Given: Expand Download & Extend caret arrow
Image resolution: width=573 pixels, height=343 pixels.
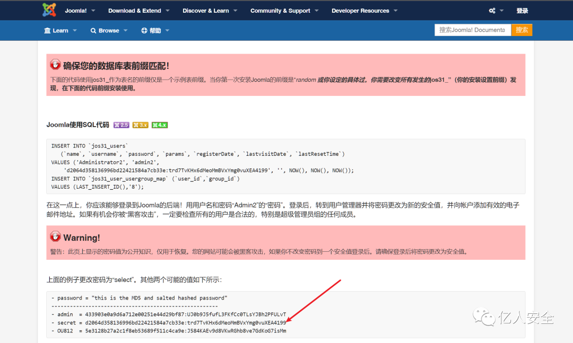Looking at the screenshot, I should pyautogui.click(x=167, y=11).
